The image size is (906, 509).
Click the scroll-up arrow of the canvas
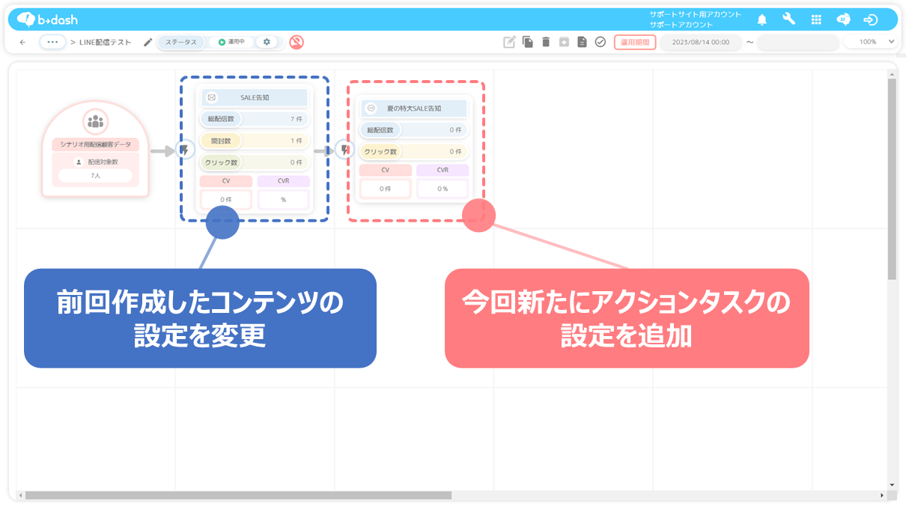[x=891, y=73]
